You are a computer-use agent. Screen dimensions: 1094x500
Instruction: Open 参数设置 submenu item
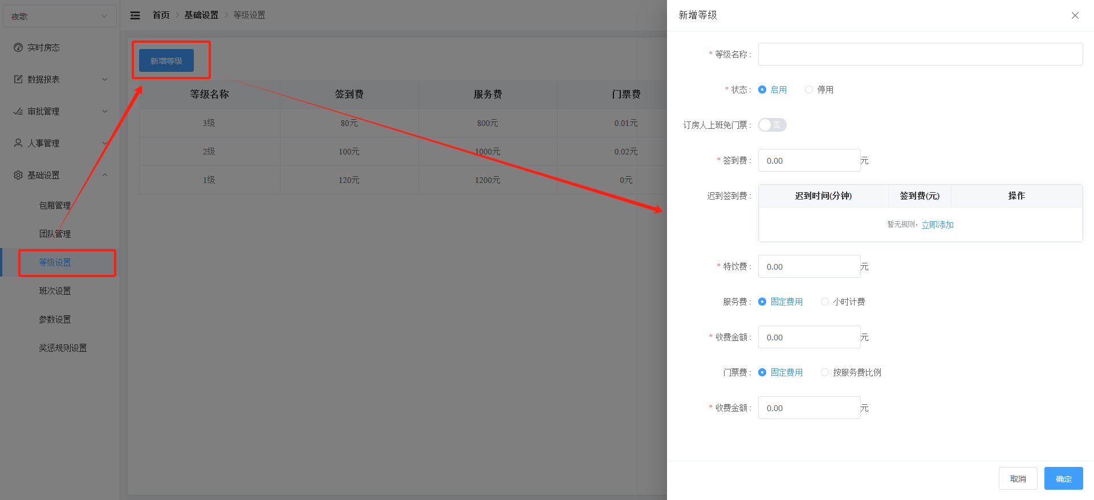55,319
